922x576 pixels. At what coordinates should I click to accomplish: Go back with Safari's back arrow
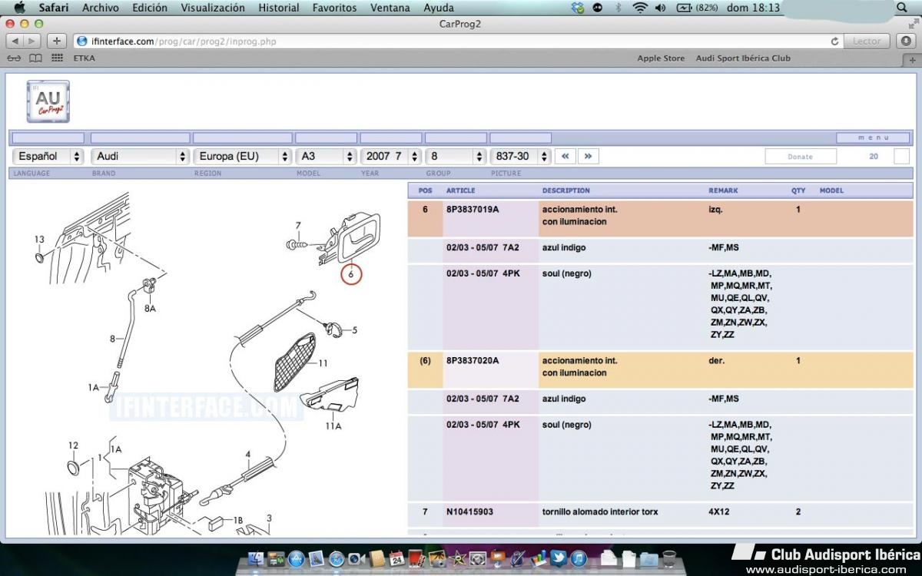(15, 41)
